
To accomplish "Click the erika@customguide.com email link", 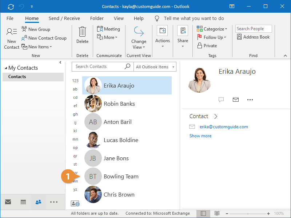I will 224,127.
